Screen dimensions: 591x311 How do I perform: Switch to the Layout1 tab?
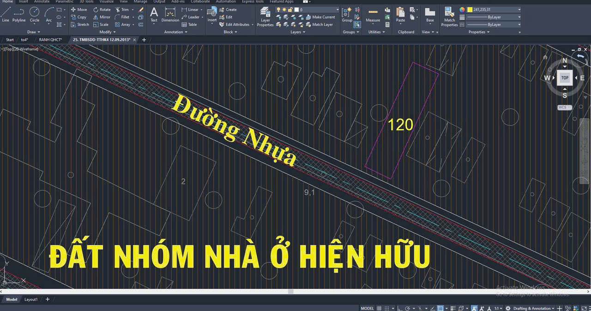pyautogui.click(x=30, y=299)
